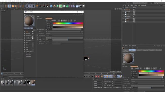Viewport: 165px width, 92px height.
Task: Enable the Bump channel checkbox
Action: (33, 44)
